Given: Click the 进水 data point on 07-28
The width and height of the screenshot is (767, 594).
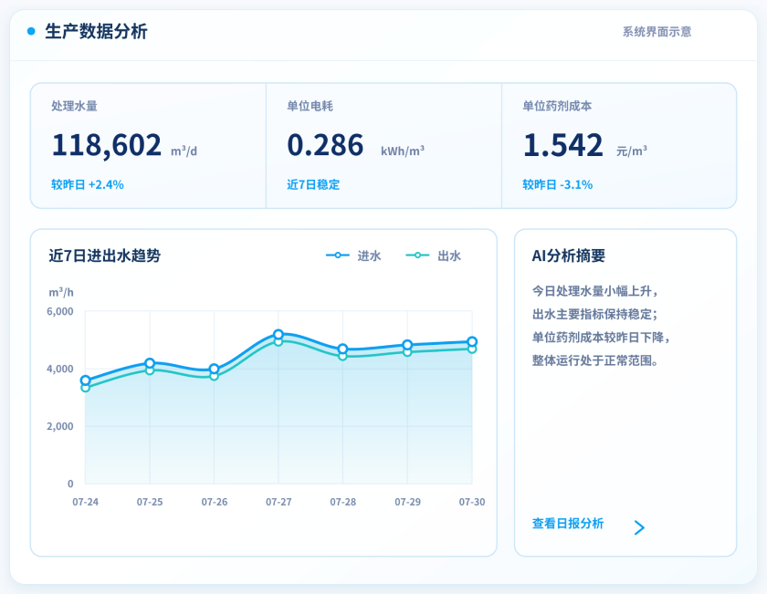Looking at the screenshot, I should click(x=343, y=349).
